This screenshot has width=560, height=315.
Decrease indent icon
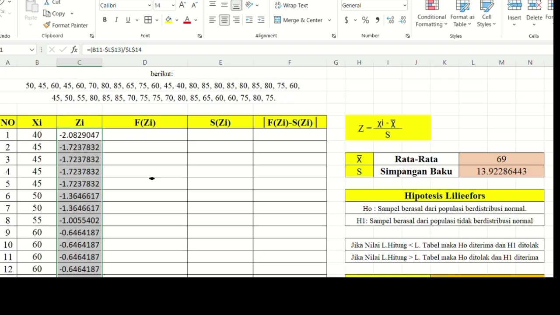pos(249,20)
